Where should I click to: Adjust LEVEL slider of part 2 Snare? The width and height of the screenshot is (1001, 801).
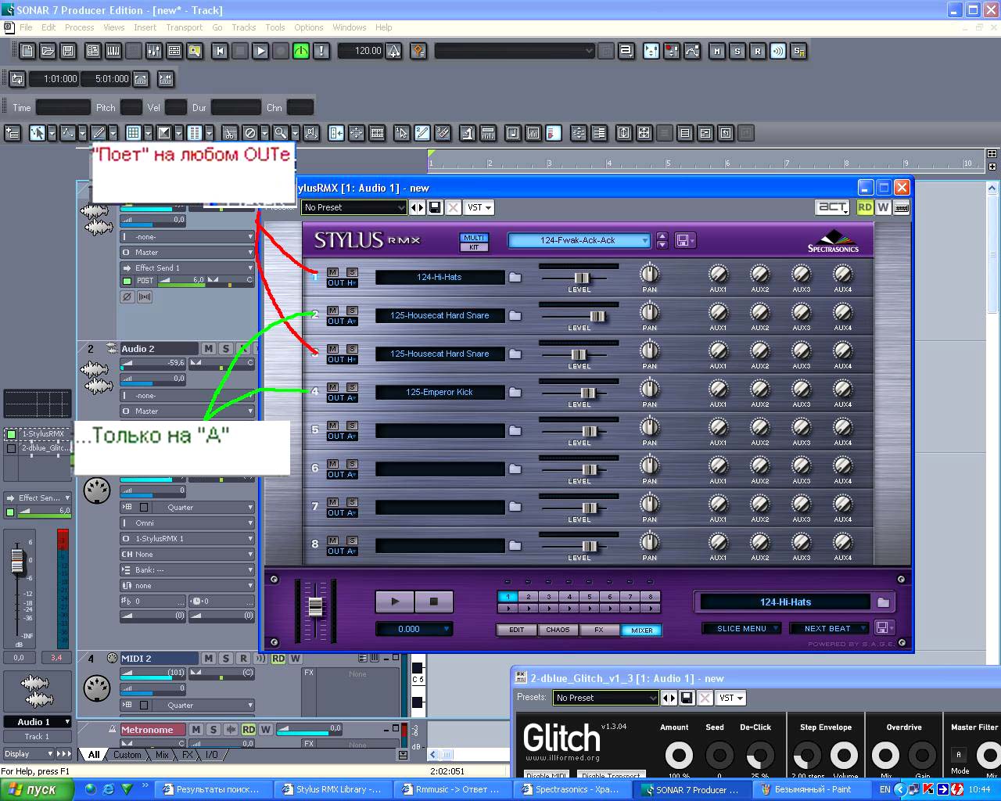tap(597, 316)
